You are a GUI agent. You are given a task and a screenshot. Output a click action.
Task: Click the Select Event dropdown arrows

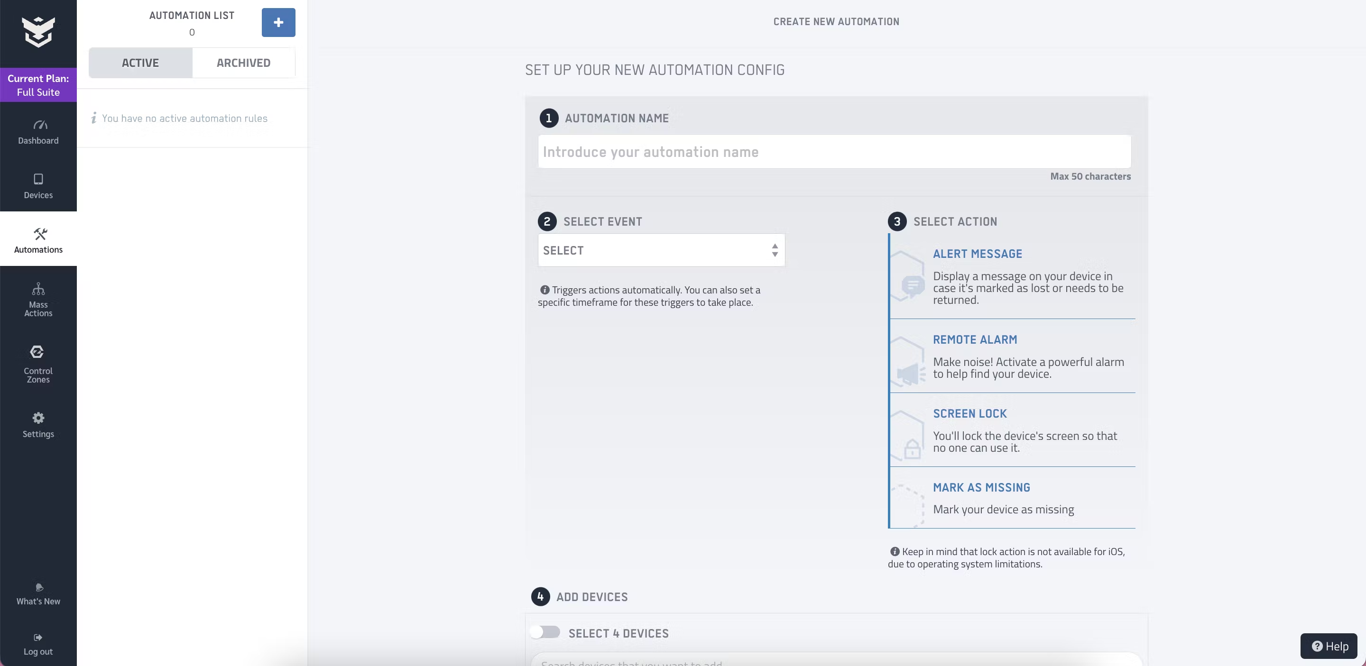[x=775, y=250]
